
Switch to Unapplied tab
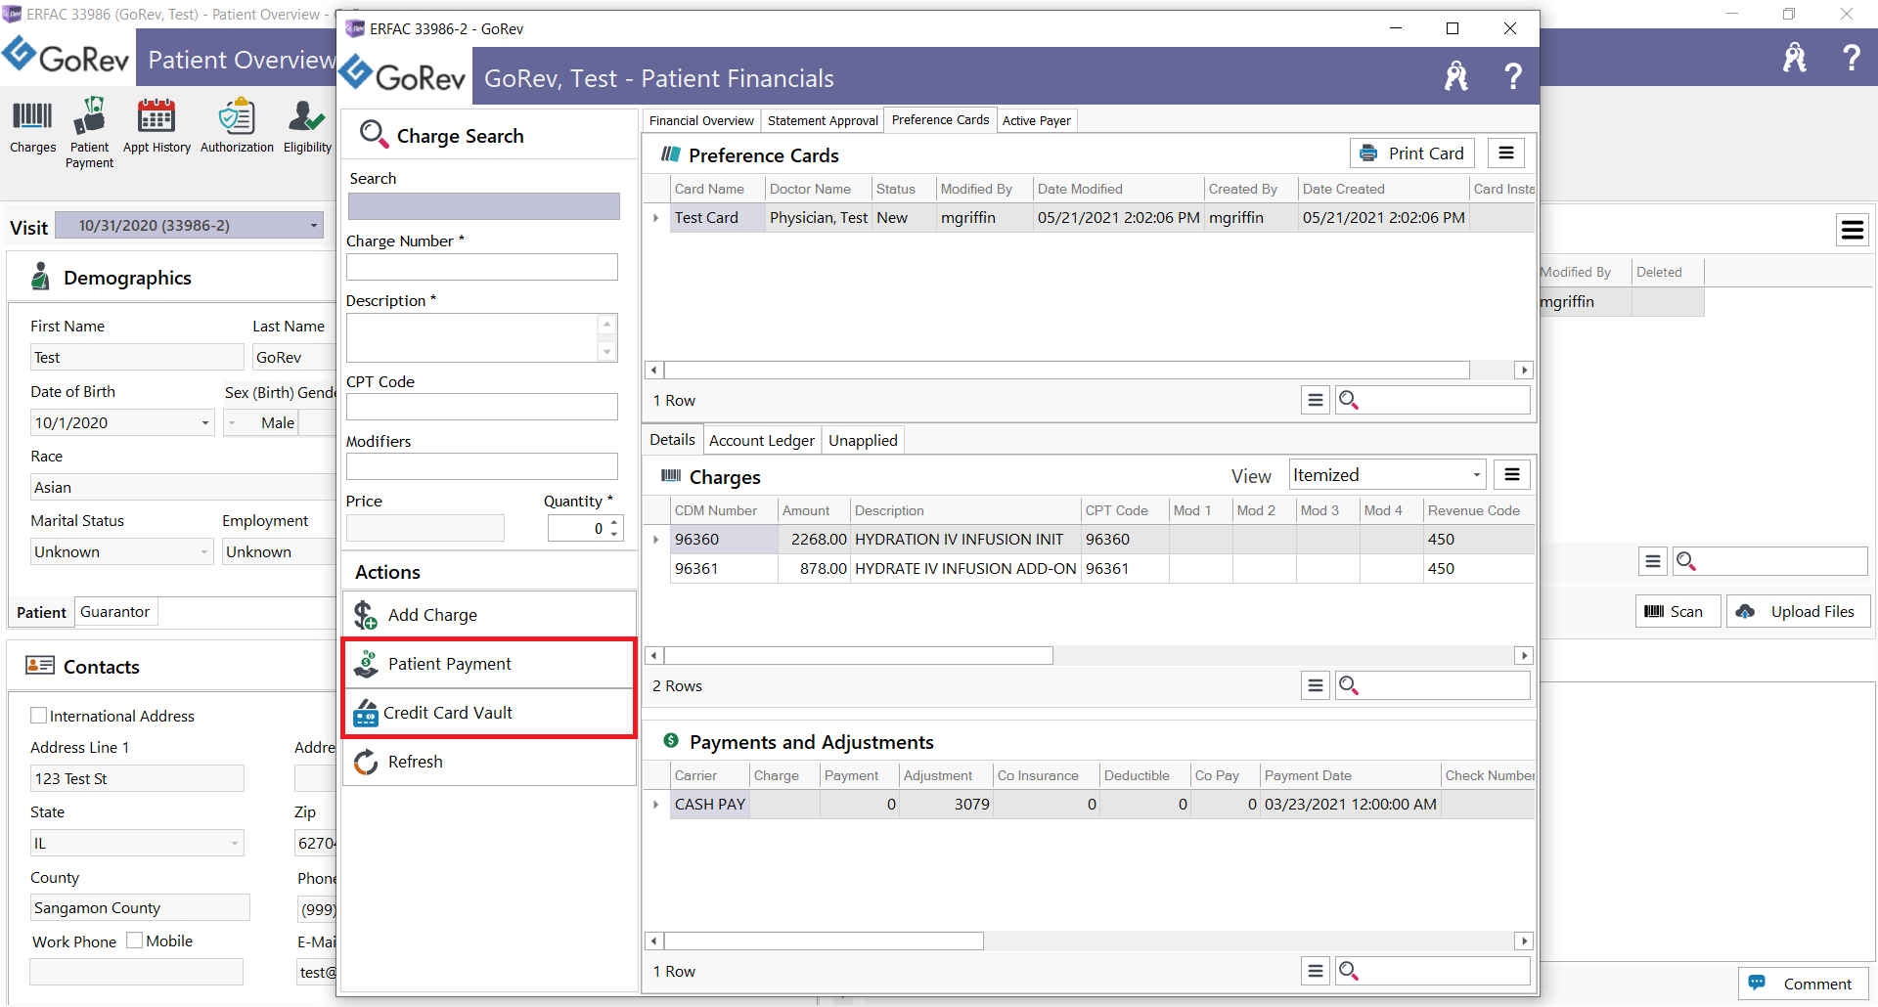863,440
